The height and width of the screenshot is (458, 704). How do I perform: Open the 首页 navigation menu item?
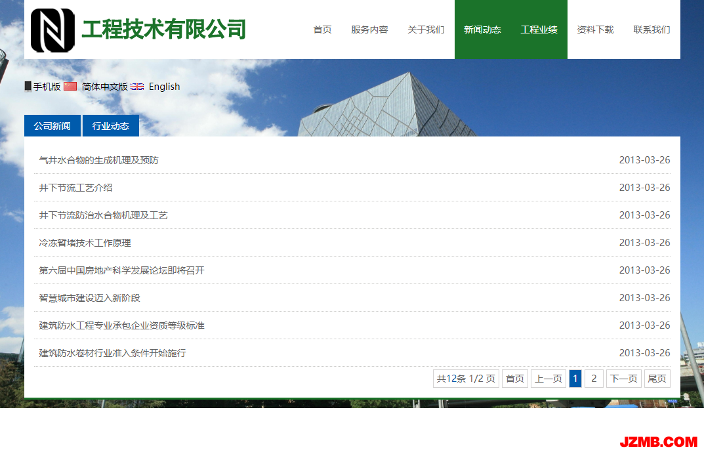(322, 30)
